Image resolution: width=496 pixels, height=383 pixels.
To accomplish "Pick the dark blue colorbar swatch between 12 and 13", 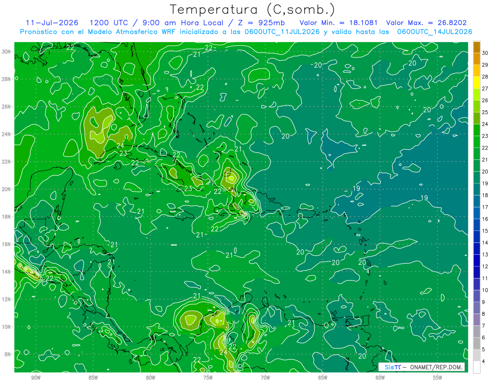I will tap(477, 260).
